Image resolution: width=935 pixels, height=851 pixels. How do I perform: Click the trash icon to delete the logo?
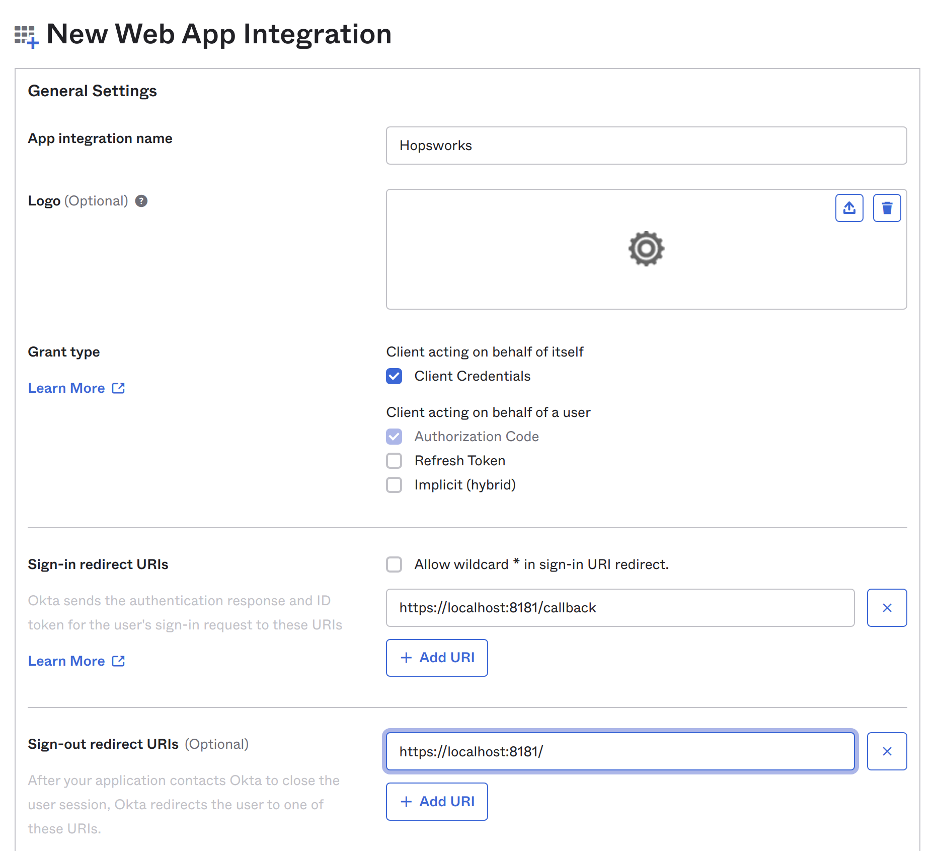887,207
